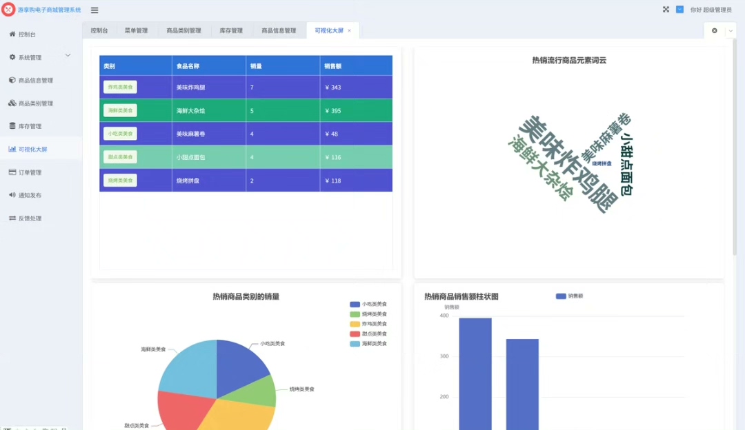This screenshot has width=745, height=430.
Task: Click the 烧烤类美食 category tag
Action: (x=120, y=181)
